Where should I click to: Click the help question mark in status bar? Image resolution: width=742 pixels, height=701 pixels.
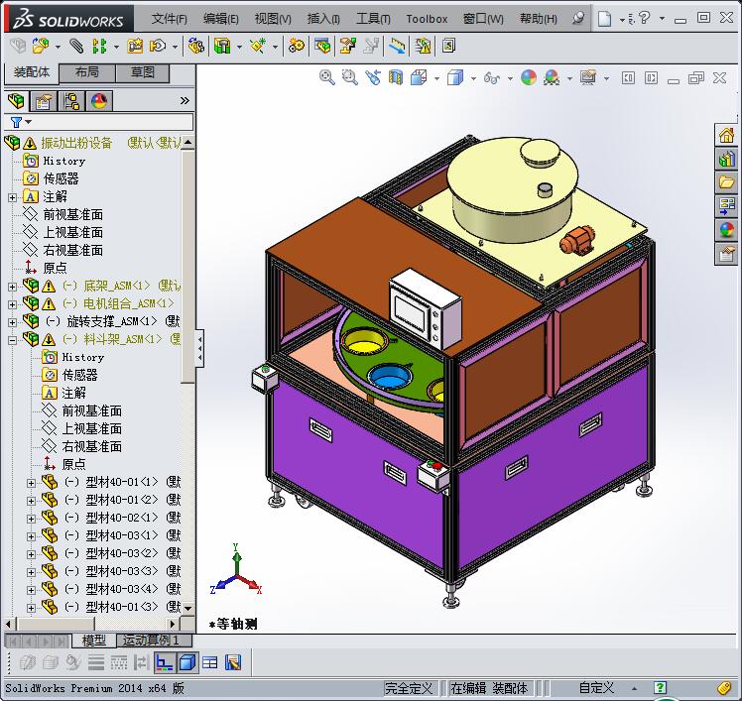[660, 687]
